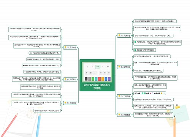Click the lightbulb icon on branch 2

point(65,47)
